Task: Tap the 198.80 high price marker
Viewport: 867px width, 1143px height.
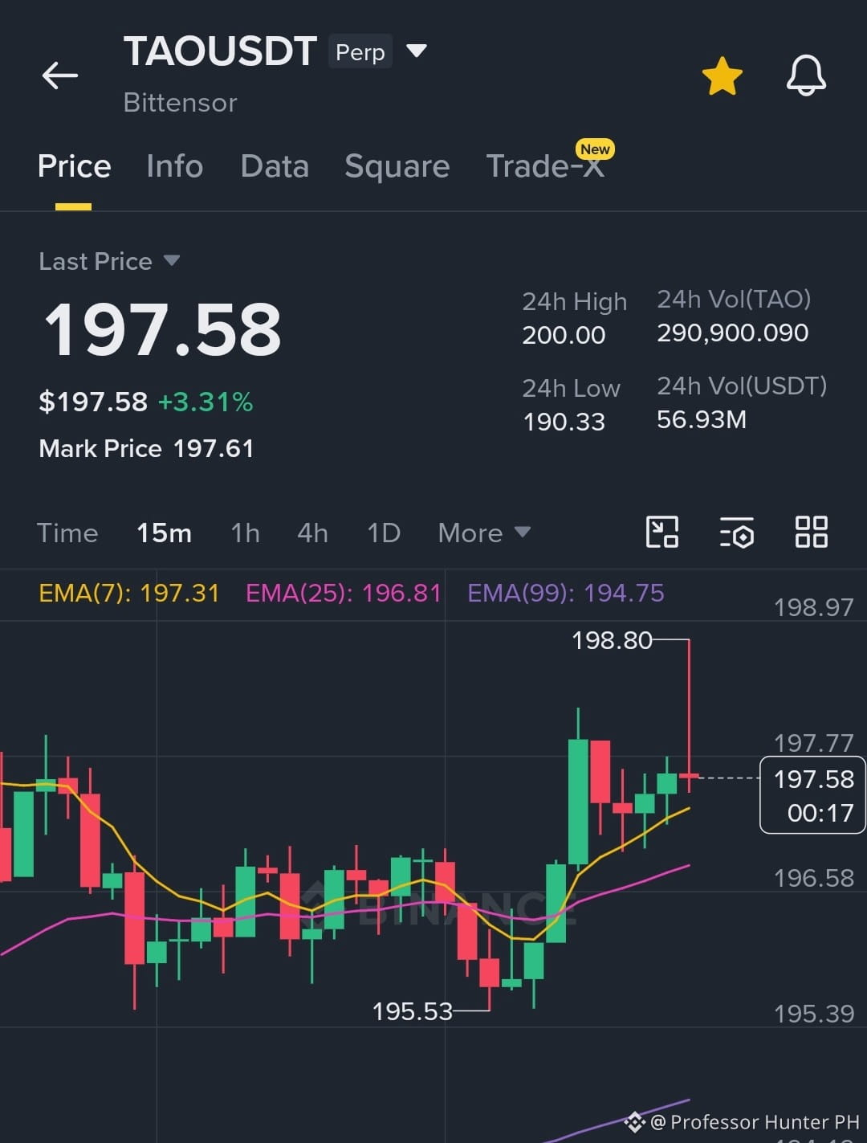Action: click(612, 640)
